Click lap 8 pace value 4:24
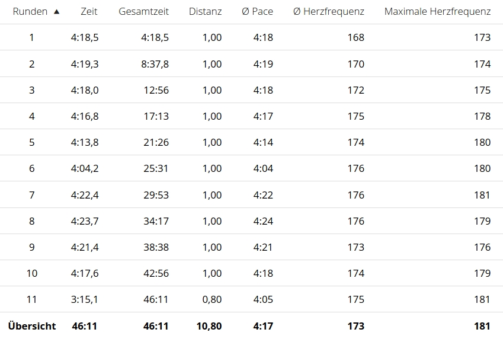Image resolution: width=503 pixels, height=342 pixels. (x=263, y=221)
